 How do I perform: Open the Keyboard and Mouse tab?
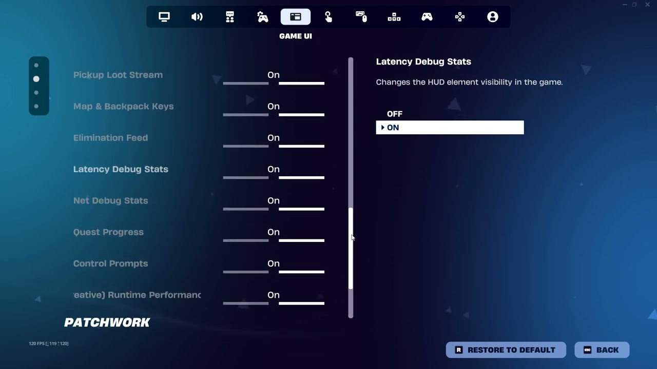point(361,17)
